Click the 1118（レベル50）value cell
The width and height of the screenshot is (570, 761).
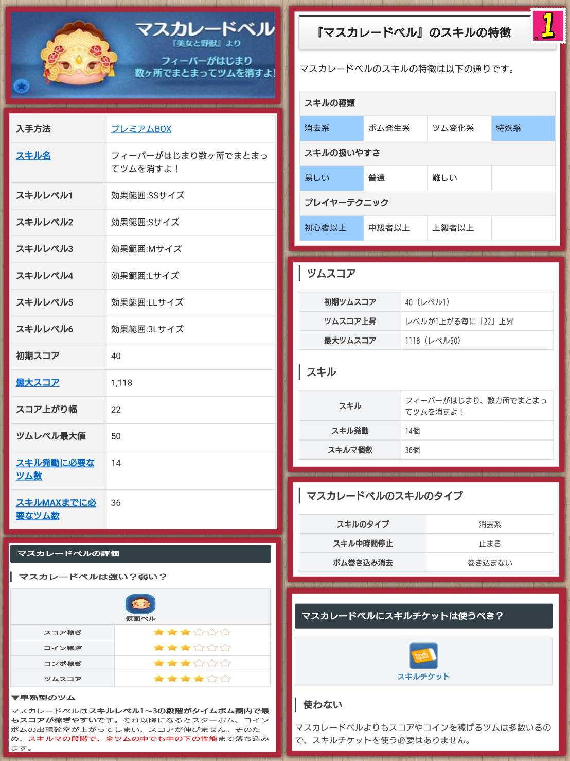(x=477, y=341)
